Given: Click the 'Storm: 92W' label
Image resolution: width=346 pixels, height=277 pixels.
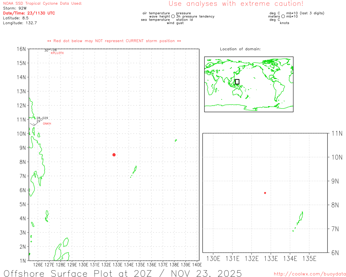Looking at the screenshot, I should click(x=15, y=8).
